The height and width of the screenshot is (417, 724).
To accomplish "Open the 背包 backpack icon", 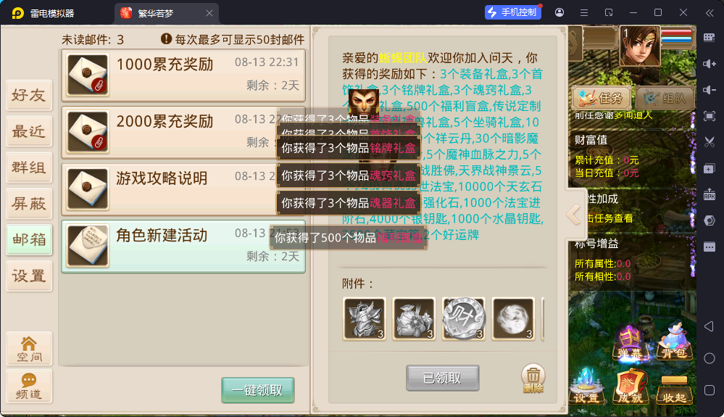I will pos(675,342).
